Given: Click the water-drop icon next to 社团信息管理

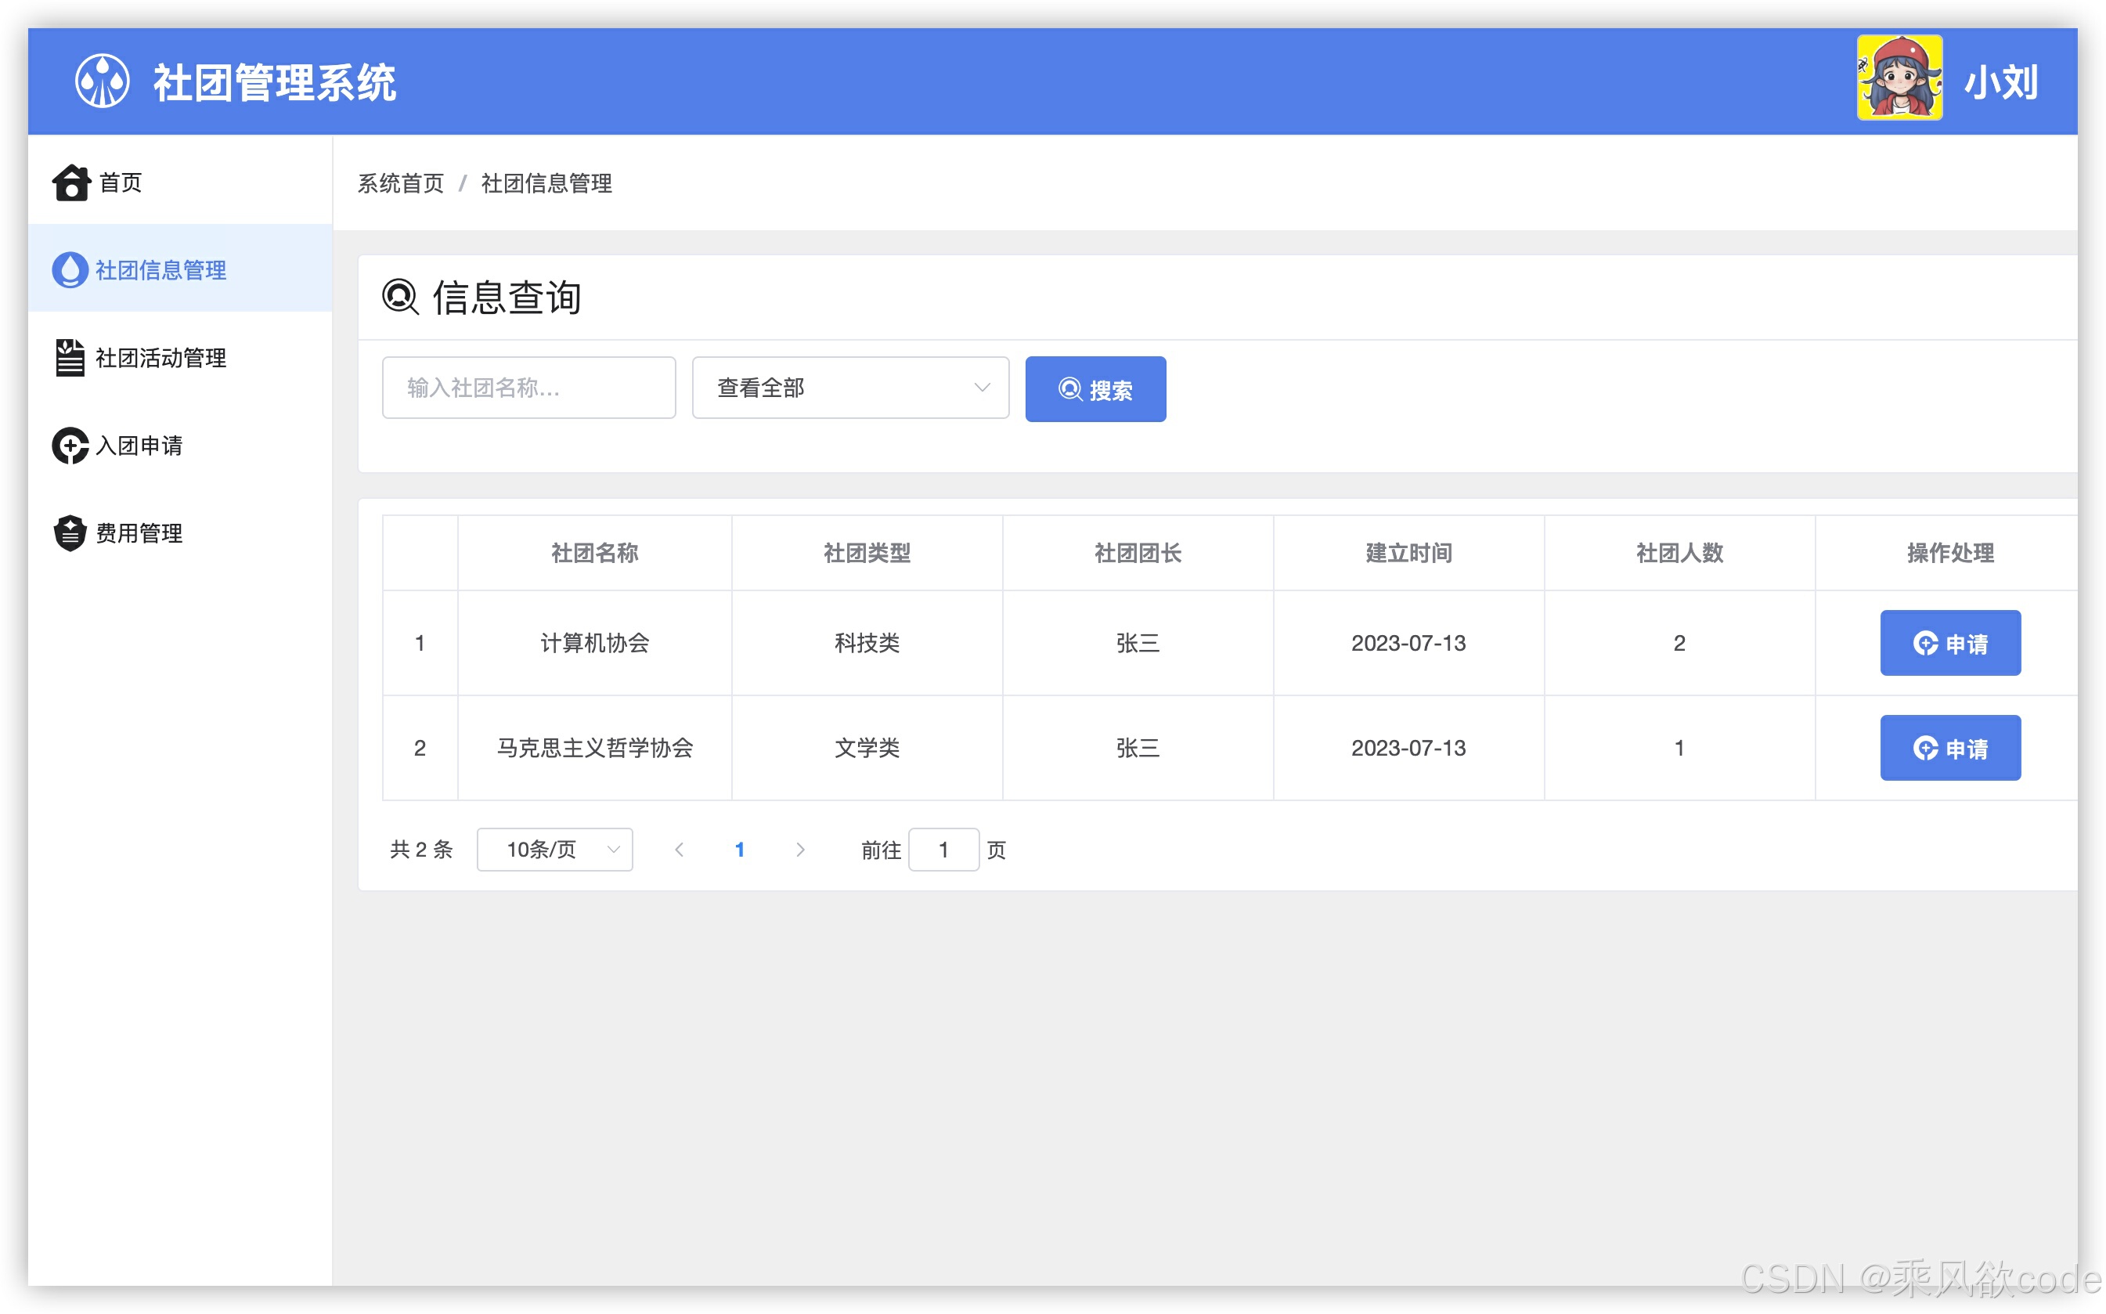Looking at the screenshot, I should [71, 269].
